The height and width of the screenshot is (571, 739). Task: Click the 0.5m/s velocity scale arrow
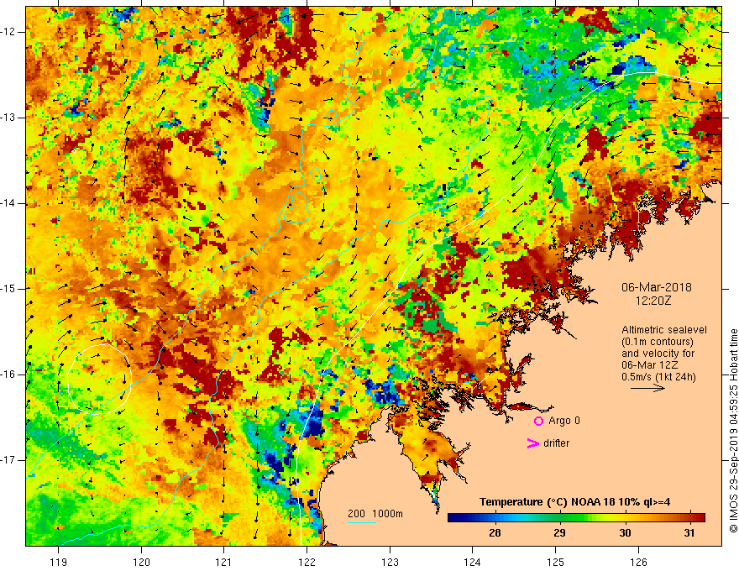(648, 388)
